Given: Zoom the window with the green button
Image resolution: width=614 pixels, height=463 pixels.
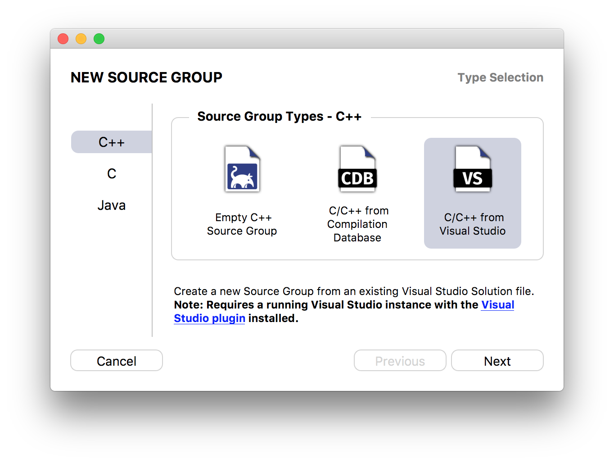Looking at the screenshot, I should pos(99,39).
